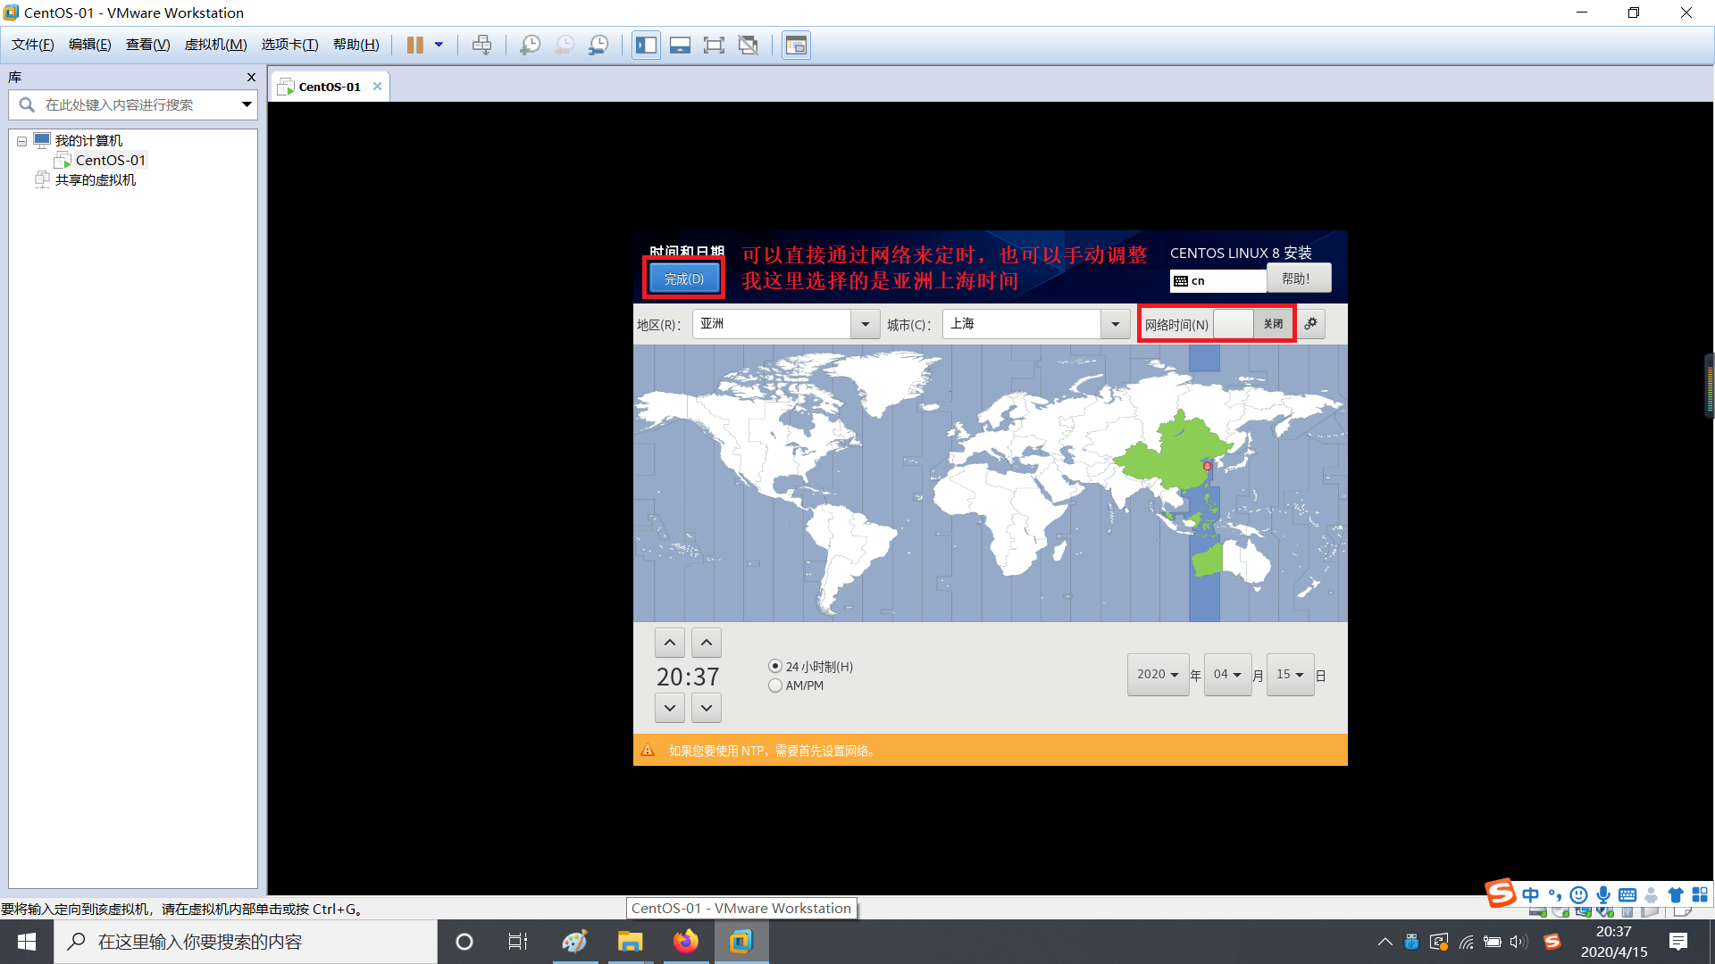This screenshot has height=964, width=1715.
Task: Click the Sogou input method logo
Action: [1501, 893]
